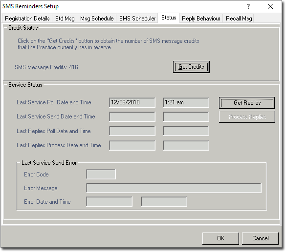Viewport: 286px width, 252px height.
Task: Click the SMS Reminders Setup title text
Action: (30, 6)
